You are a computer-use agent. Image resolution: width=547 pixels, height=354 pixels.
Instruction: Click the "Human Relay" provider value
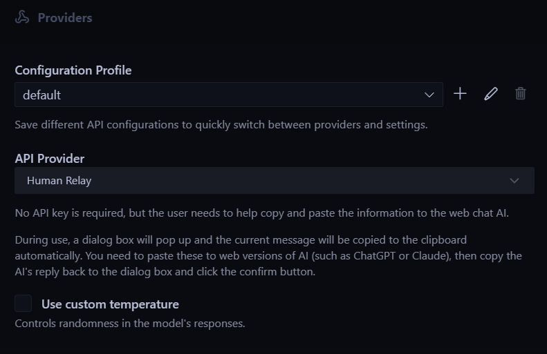pyautogui.click(x=59, y=181)
